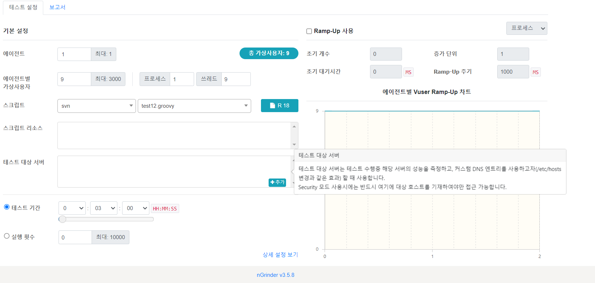This screenshot has width=595, height=283.
Task: Click the MS unit beside Ramp-Up 주기
Action: 536,72
